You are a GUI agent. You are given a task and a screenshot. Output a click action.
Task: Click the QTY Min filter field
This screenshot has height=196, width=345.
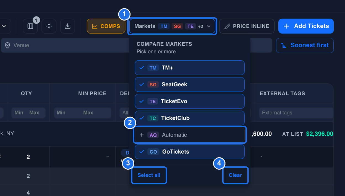pos(19,113)
